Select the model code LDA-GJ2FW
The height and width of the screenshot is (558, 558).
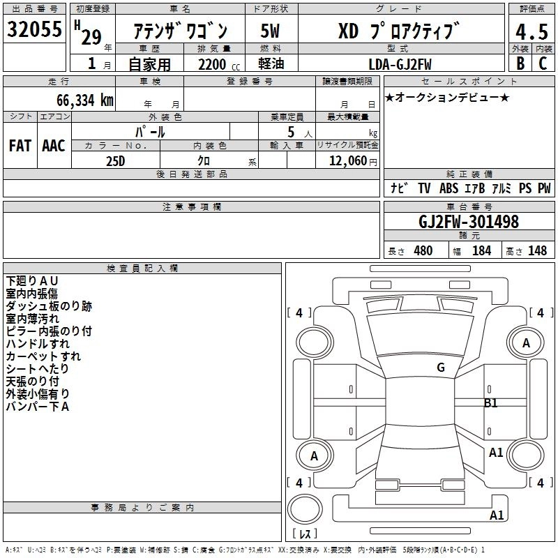pyautogui.click(x=400, y=64)
